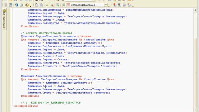Start debugging with the yellow play icon
The image size is (199, 112).
pyautogui.click(x=27, y=5)
